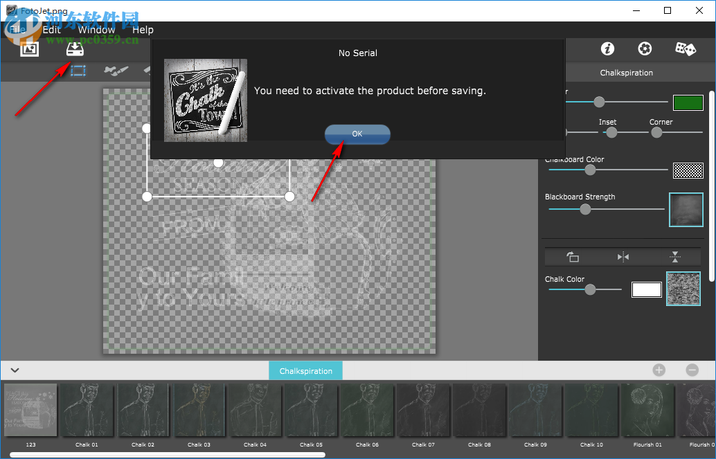Image resolution: width=716 pixels, height=459 pixels.
Task: Click the top slider handle beside green swatch
Action: [x=599, y=102]
